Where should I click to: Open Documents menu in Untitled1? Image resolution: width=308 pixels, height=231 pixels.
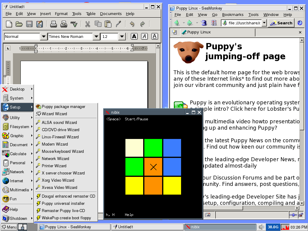(111, 14)
